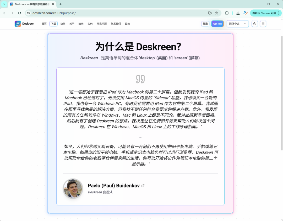Viewport: 283px width, 221px height.
Task: Click the Deskreen 创始人 caption
Action: pos(100,192)
